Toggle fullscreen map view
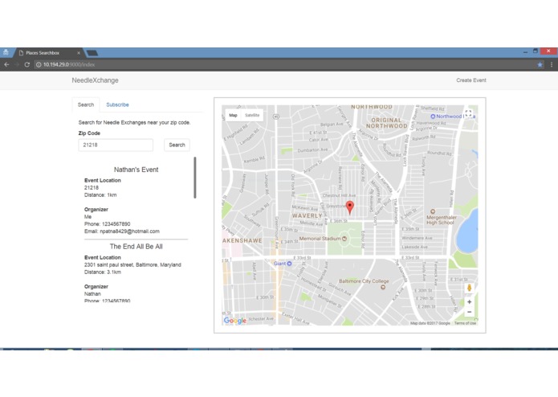The height and width of the screenshot is (397, 558). pyautogui.click(x=468, y=114)
